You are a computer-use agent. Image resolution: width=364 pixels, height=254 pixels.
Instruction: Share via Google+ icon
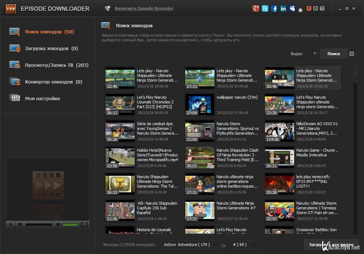click(256, 8)
